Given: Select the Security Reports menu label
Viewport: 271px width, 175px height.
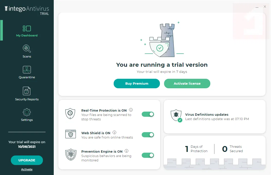Looking at the screenshot, I should pyautogui.click(x=27, y=99).
